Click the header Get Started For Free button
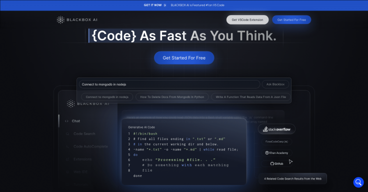This screenshot has width=368, height=192. click(x=291, y=19)
